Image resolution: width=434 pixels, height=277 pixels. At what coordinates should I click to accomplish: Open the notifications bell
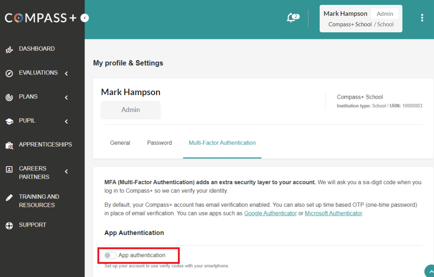291,18
